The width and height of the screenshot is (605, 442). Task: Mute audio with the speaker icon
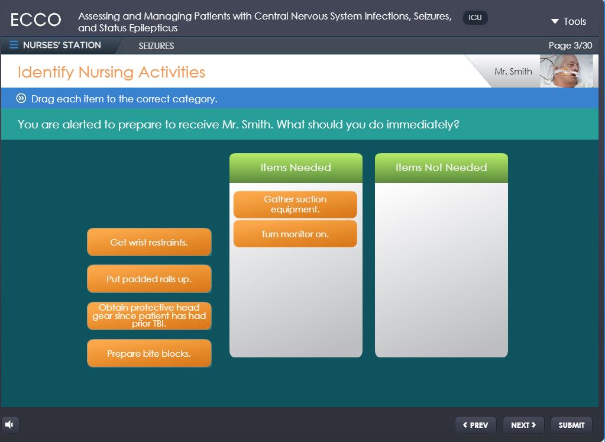tap(10, 424)
